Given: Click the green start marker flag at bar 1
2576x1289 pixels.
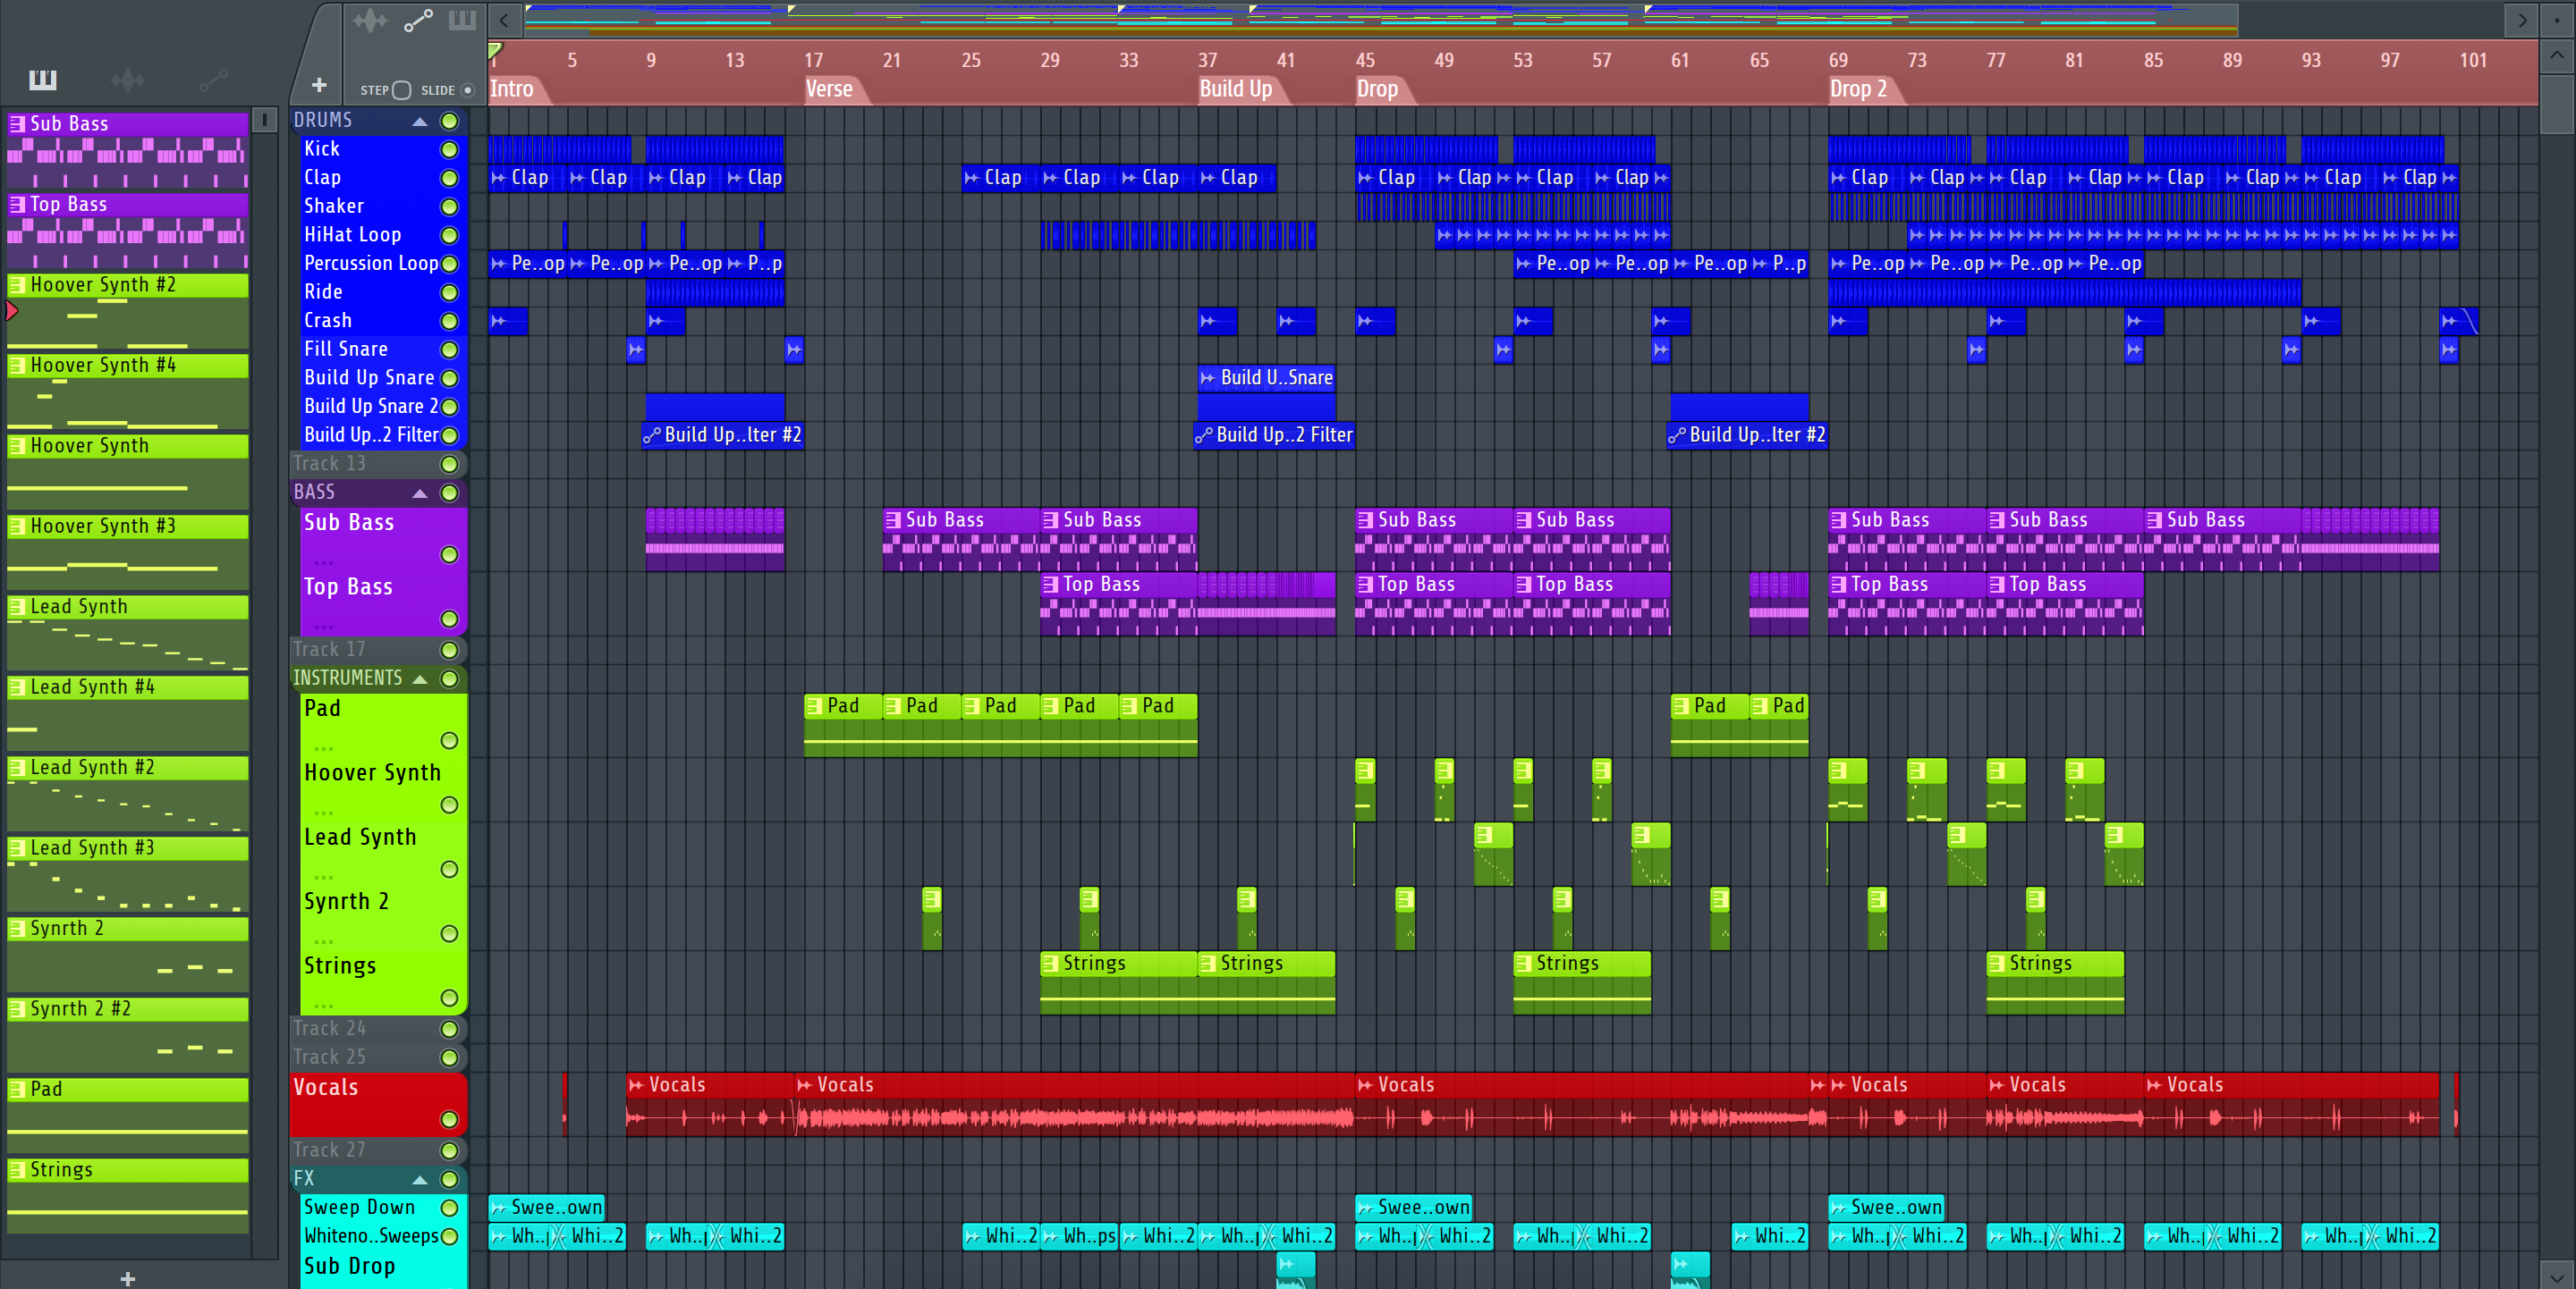Looking at the screenshot, I should [x=495, y=50].
